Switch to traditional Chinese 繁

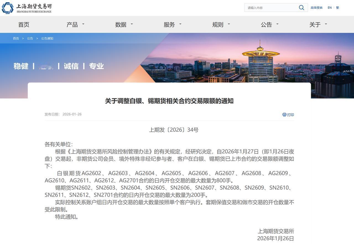[338, 8]
